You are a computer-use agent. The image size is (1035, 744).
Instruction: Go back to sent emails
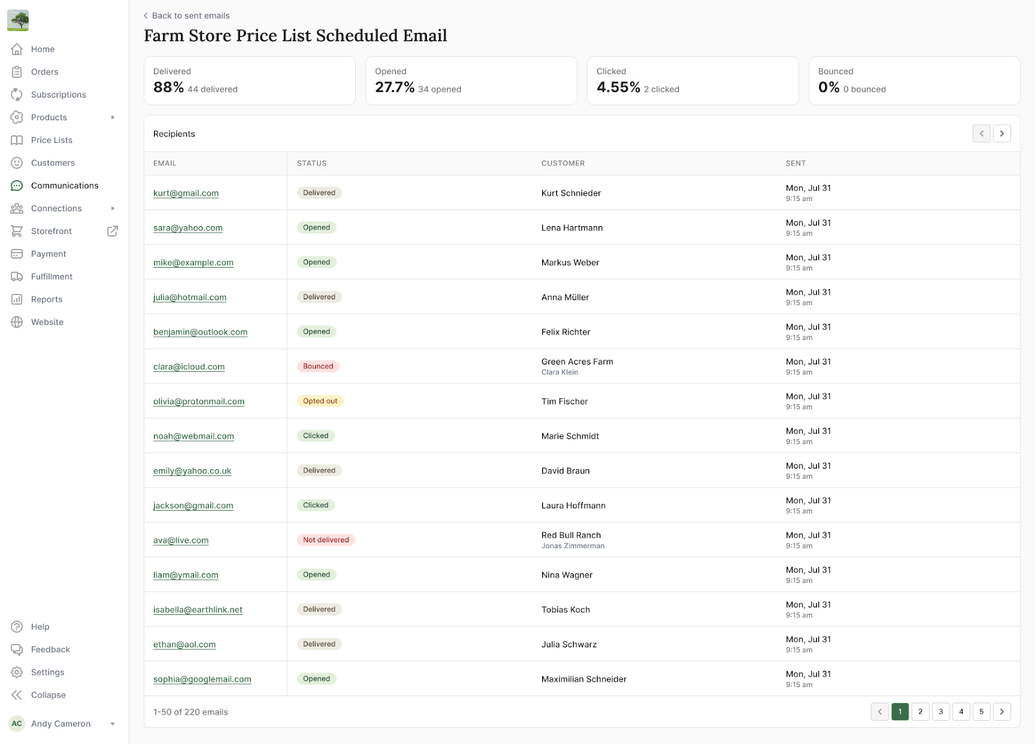tap(187, 16)
